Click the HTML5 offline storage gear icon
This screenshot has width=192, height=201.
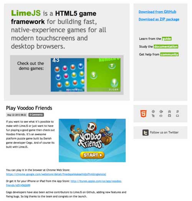[x=153, y=111]
